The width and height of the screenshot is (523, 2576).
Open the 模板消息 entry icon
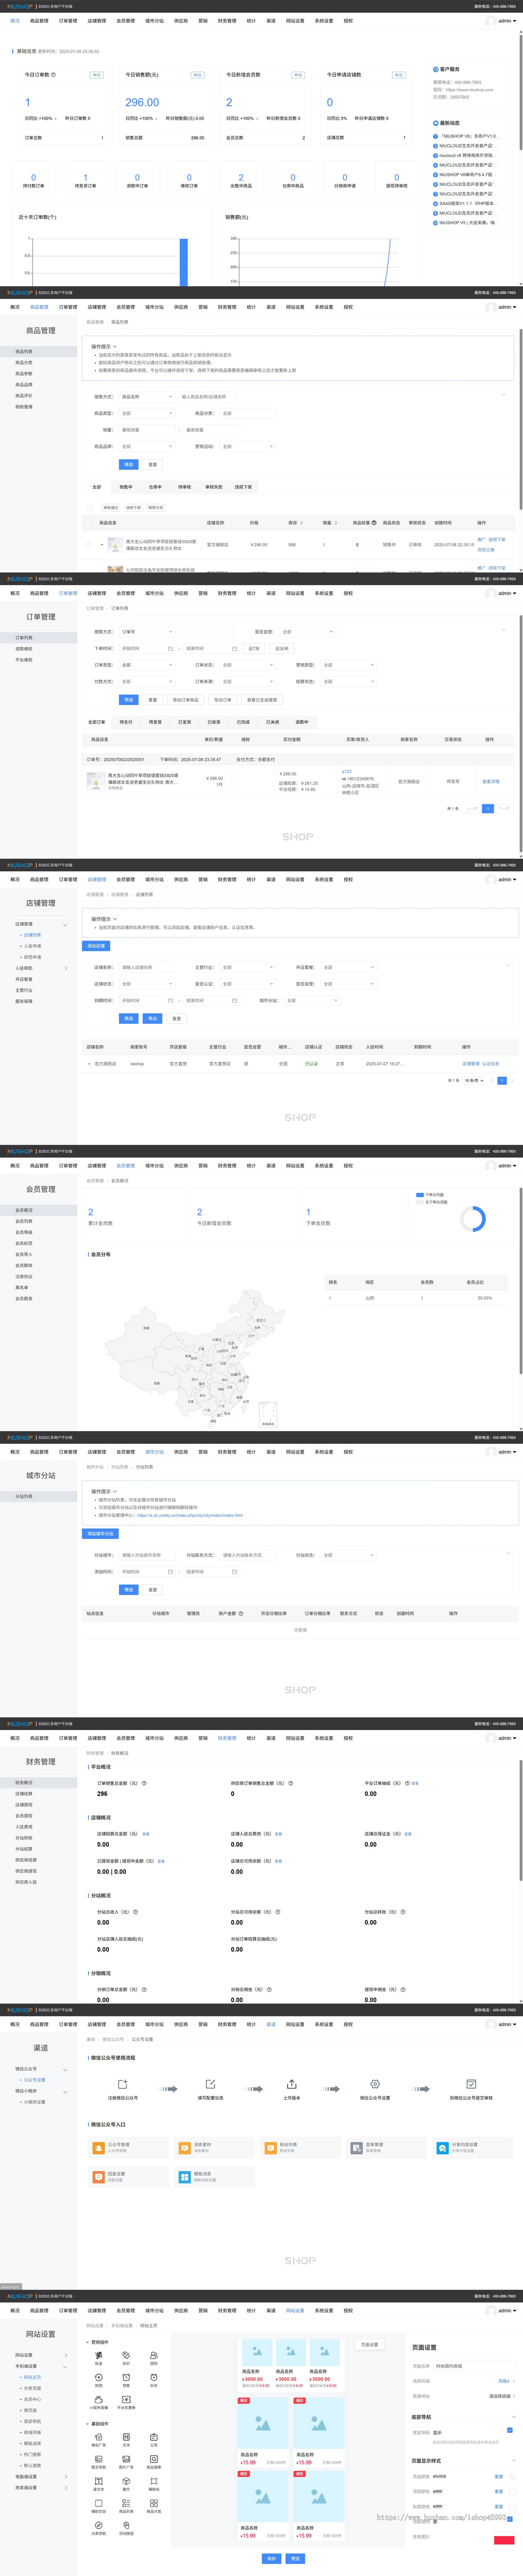pyautogui.click(x=185, y=2177)
